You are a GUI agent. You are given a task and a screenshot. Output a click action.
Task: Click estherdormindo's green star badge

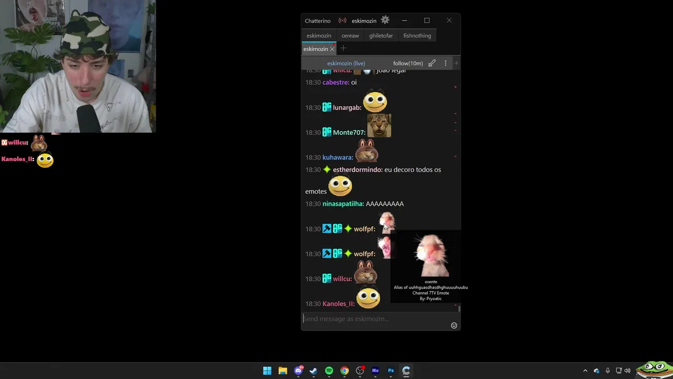pos(327,169)
